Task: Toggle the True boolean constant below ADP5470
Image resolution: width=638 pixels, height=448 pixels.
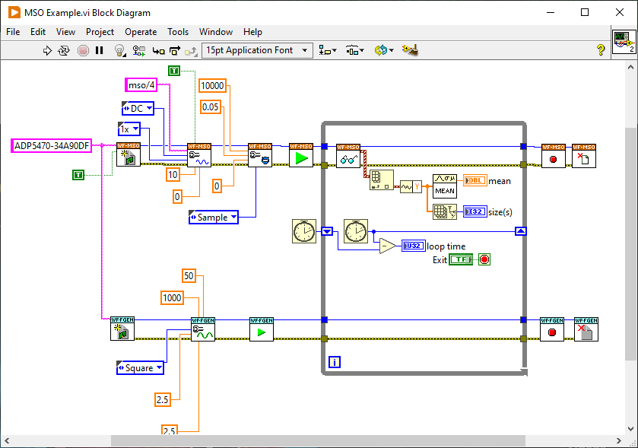Action: tap(78, 175)
